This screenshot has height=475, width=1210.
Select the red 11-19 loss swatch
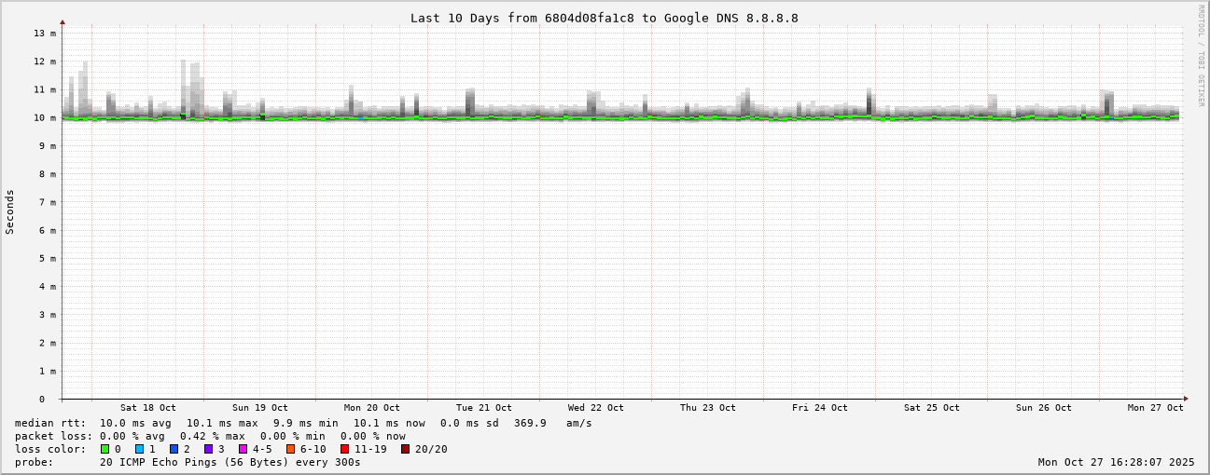(344, 449)
